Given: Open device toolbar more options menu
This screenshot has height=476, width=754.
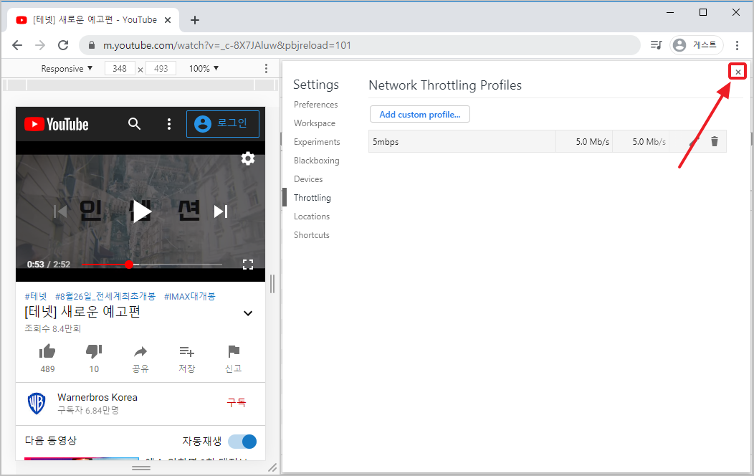Looking at the screenshot, I should (266, 69).
